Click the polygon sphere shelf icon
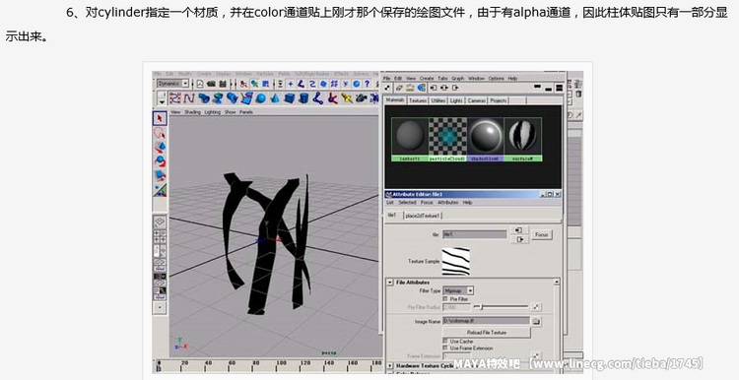The width and height of the screenshot is (739, 380). tap(261, 98)
